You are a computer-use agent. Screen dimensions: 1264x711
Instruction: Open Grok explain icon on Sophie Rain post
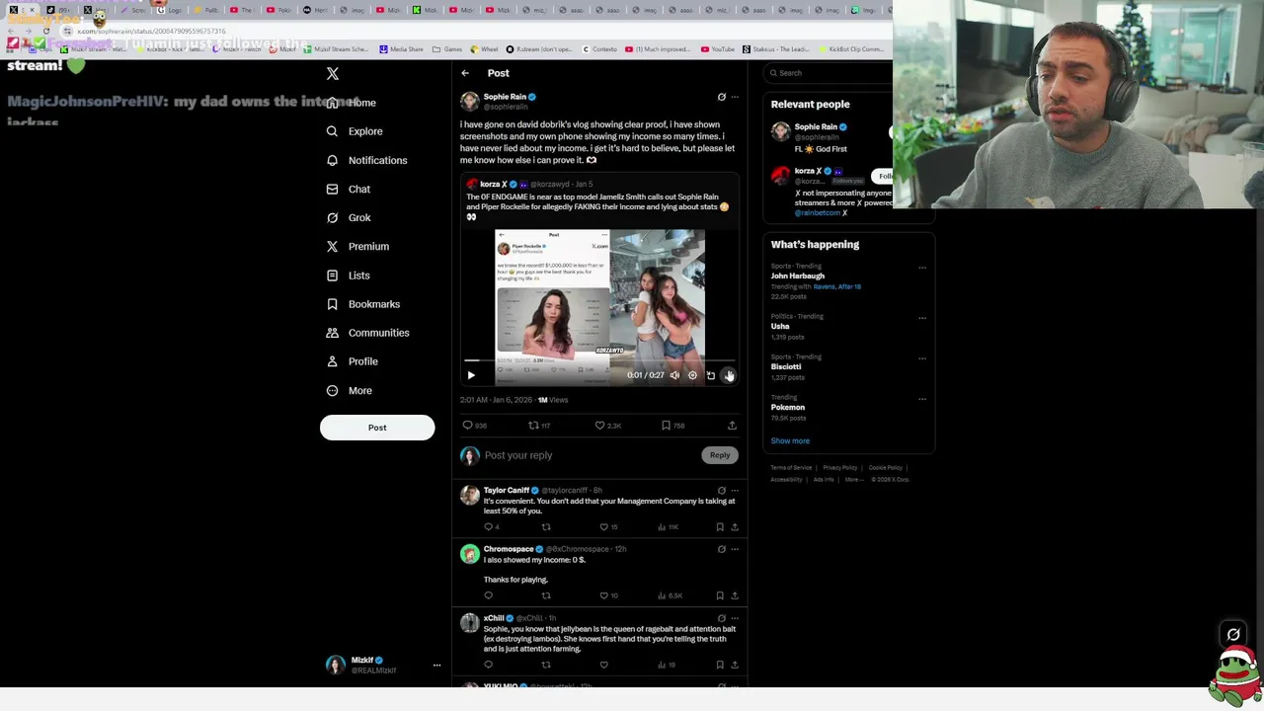[721, 97]
